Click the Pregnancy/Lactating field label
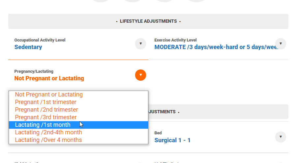This screenshot has width=299, height=163. (x=34, y=71)
